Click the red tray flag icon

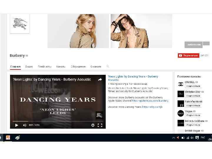click(178, 138)
